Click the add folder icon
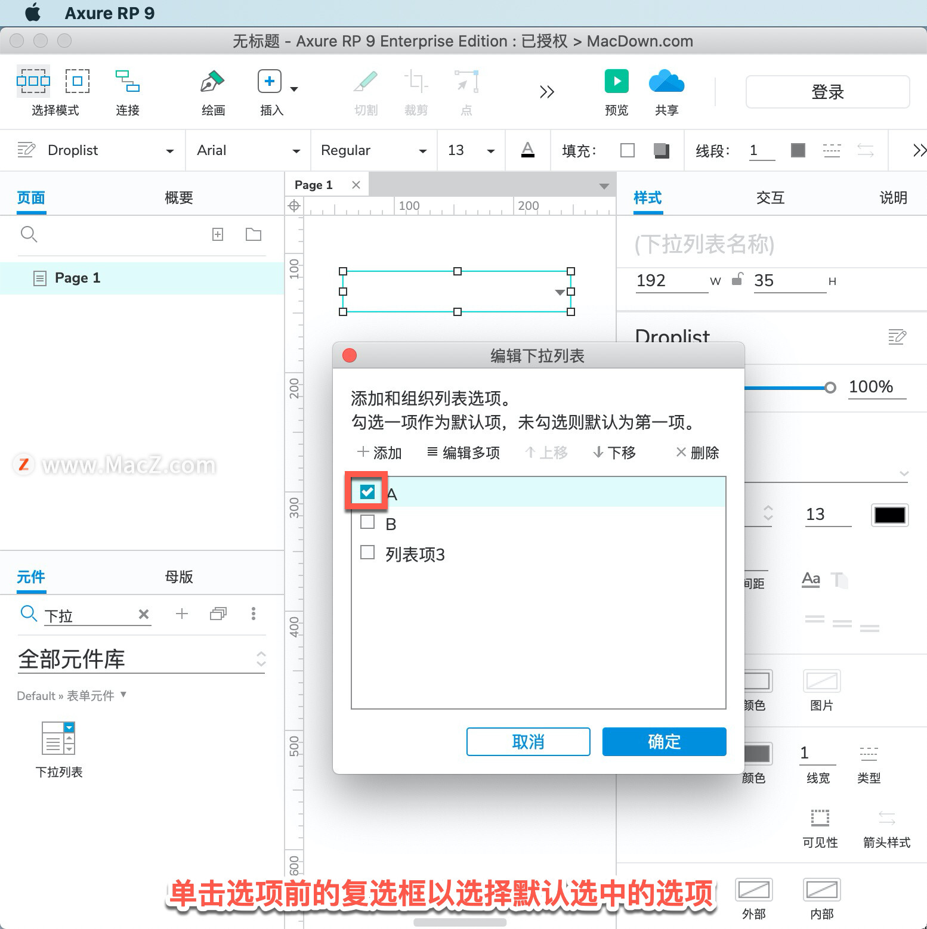 (x=254, y=234)
